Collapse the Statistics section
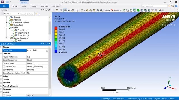 [x=1, y=92]
